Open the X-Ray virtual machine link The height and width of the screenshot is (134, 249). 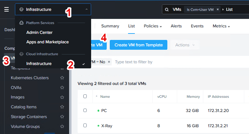(107, 126)
